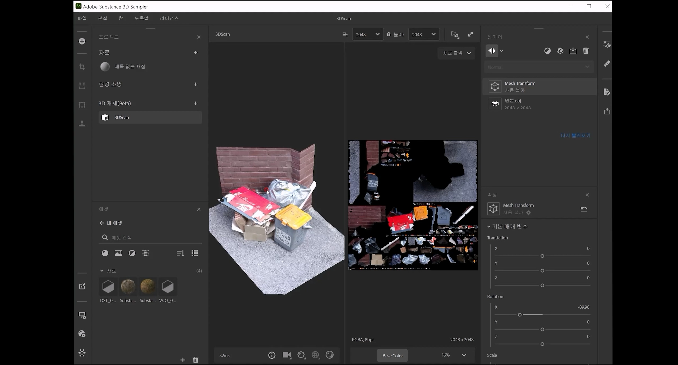Open viewport info icon
This screenshot has height=365, width=678.
272,355
